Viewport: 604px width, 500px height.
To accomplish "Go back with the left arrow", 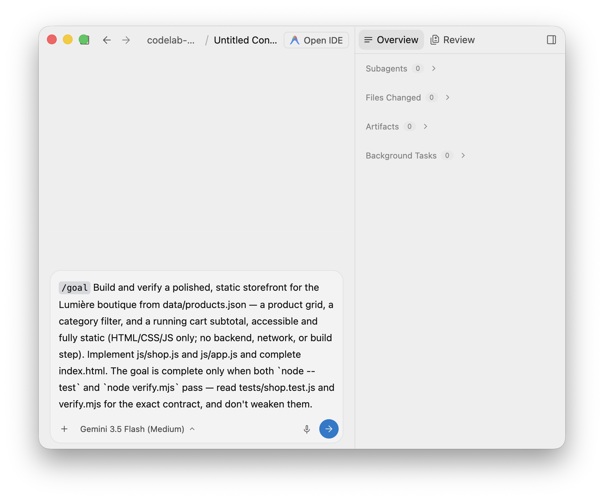I will 107,40.
